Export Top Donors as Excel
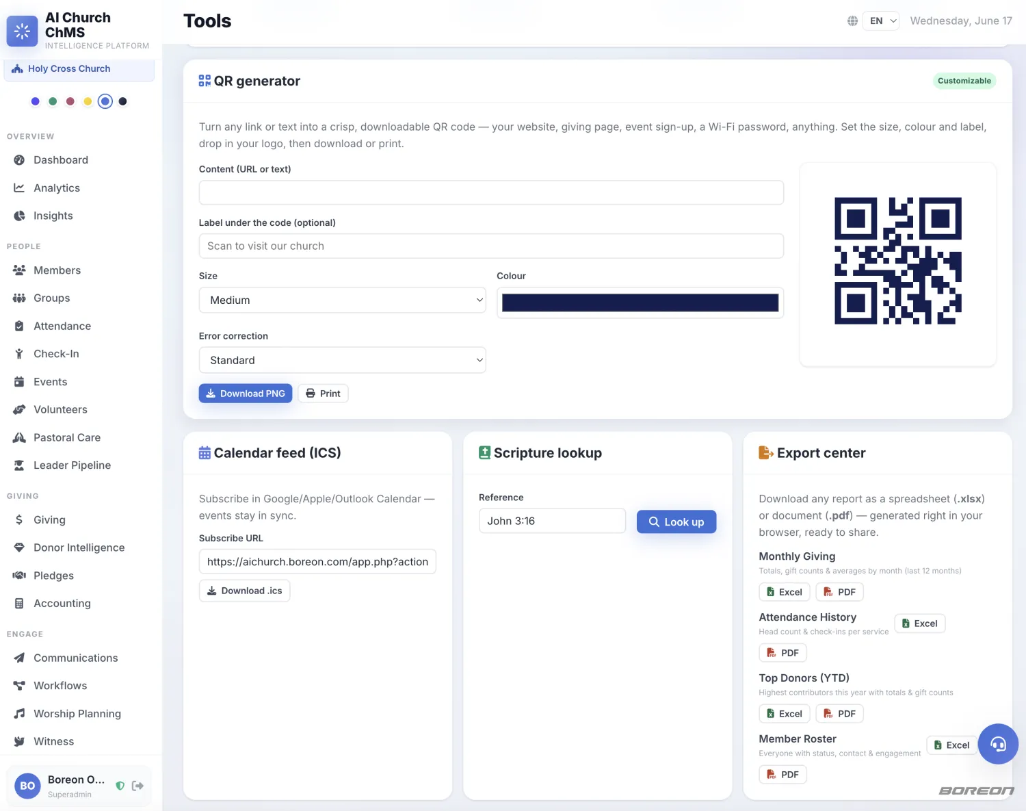This screenshot has width=1026, height=811. (x=785, y=714)
